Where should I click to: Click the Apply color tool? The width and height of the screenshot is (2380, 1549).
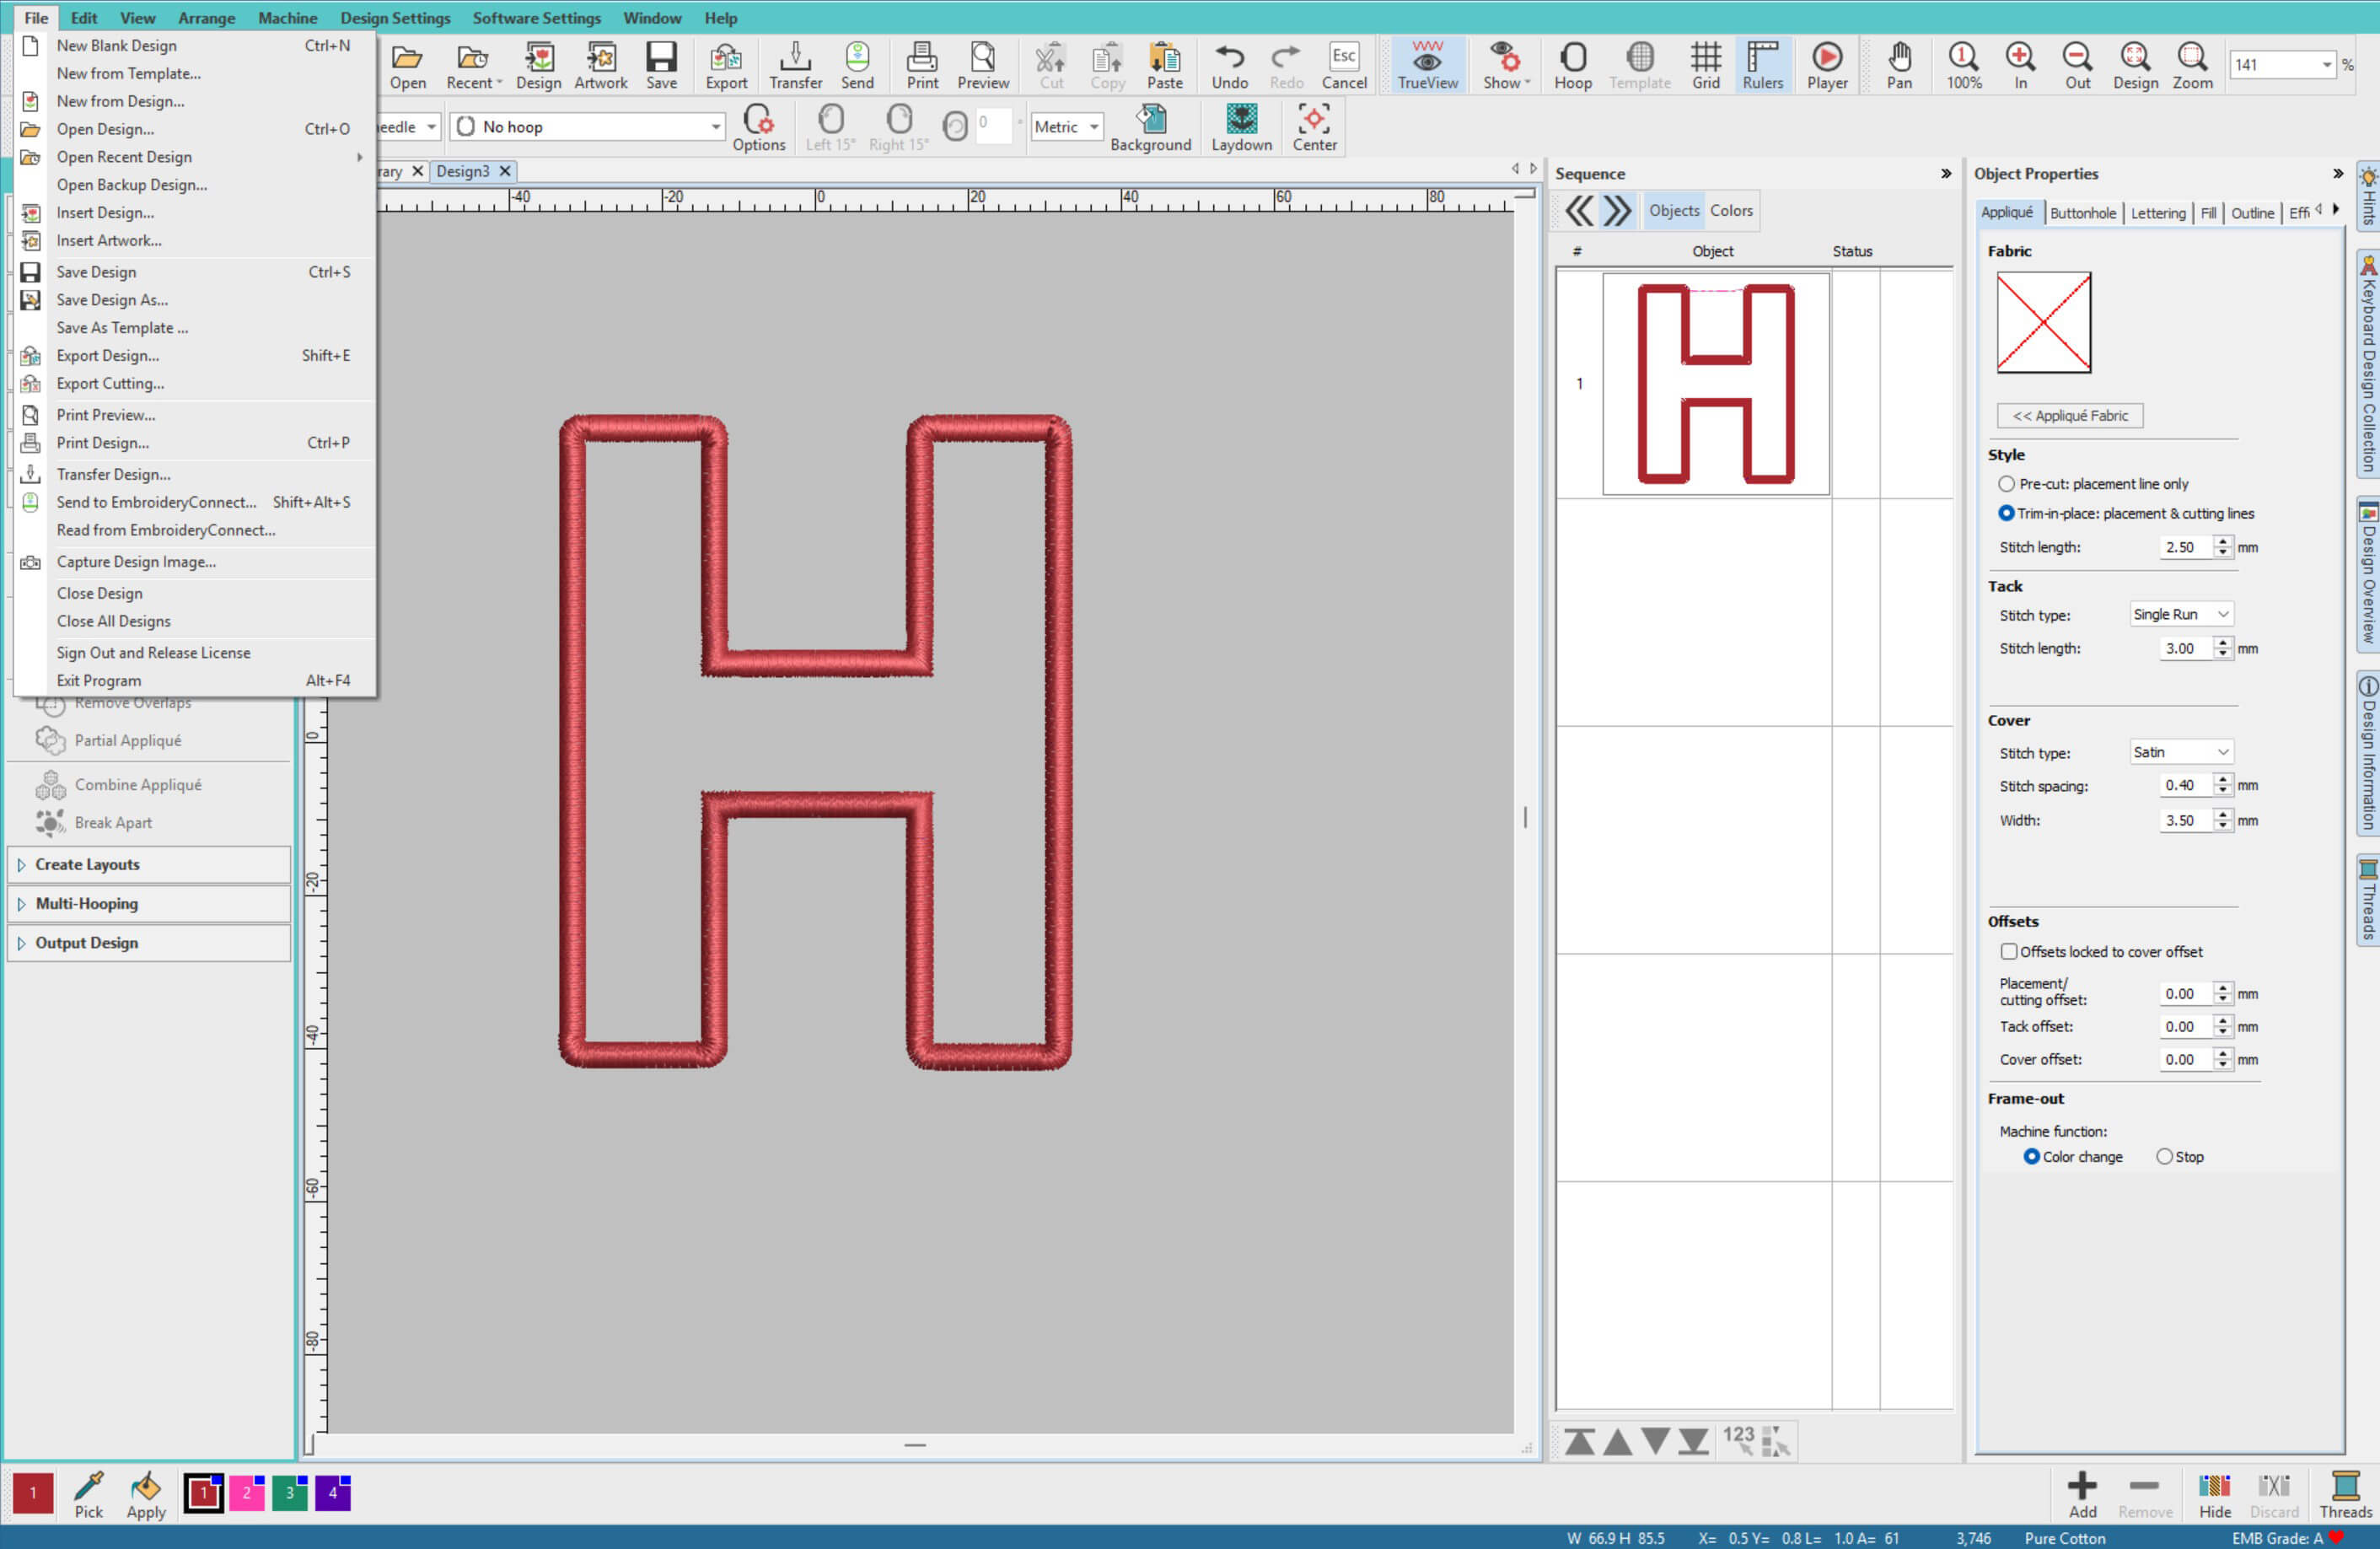146,1495
